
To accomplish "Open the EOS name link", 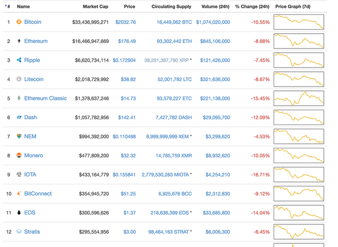I will tap(30, 213).
